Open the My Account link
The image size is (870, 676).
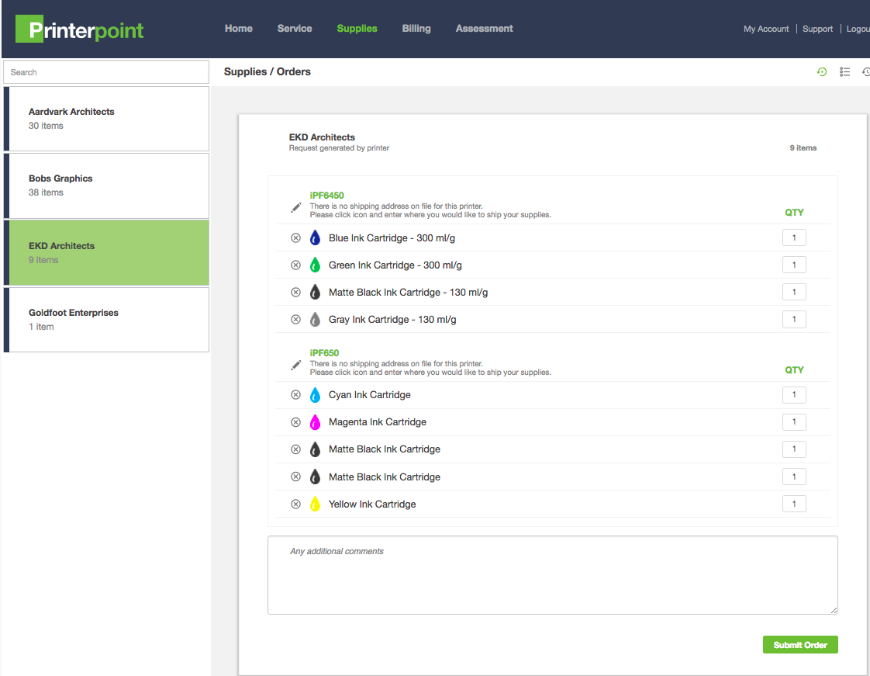tap(766, 29)
